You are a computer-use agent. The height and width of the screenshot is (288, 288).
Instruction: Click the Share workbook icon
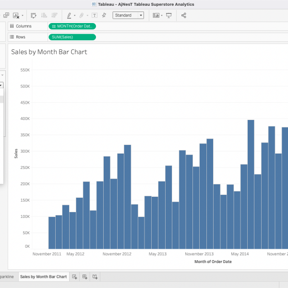pyautogui.click(x=184, y=15)
